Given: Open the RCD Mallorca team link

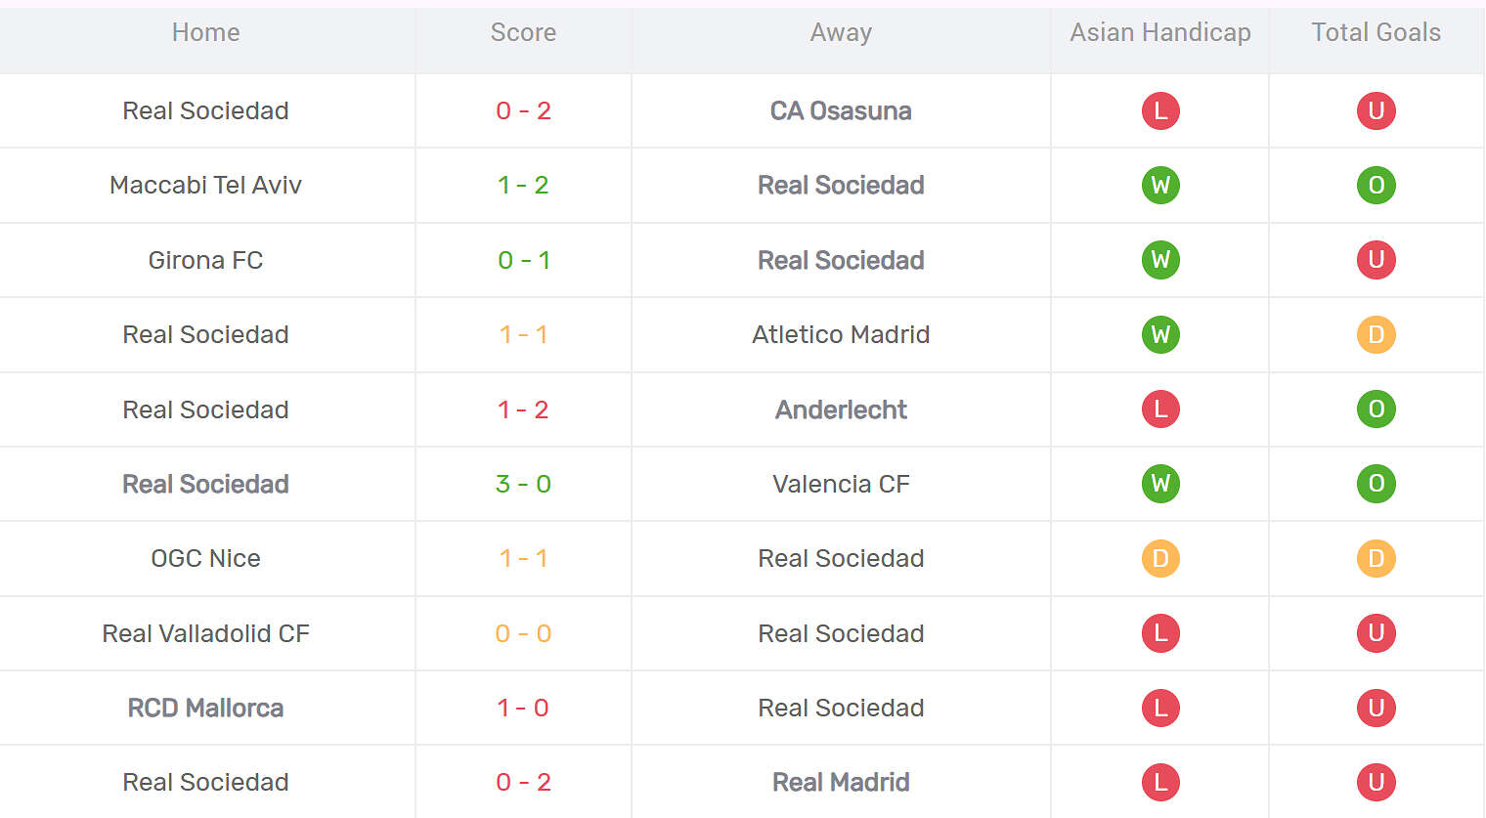Looking at the screenshot, I should (205, 708).
